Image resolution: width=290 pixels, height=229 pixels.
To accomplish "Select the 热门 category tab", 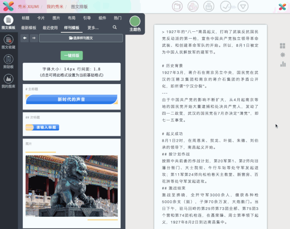I will pos(118,18).
